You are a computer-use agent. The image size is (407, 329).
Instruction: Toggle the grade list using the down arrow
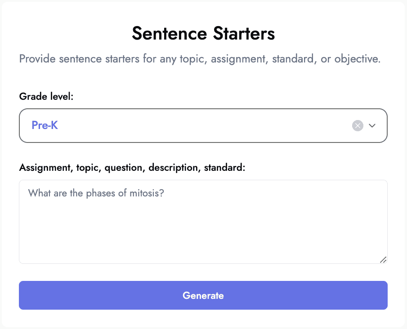pyautogui.click(x=372, y=125)
